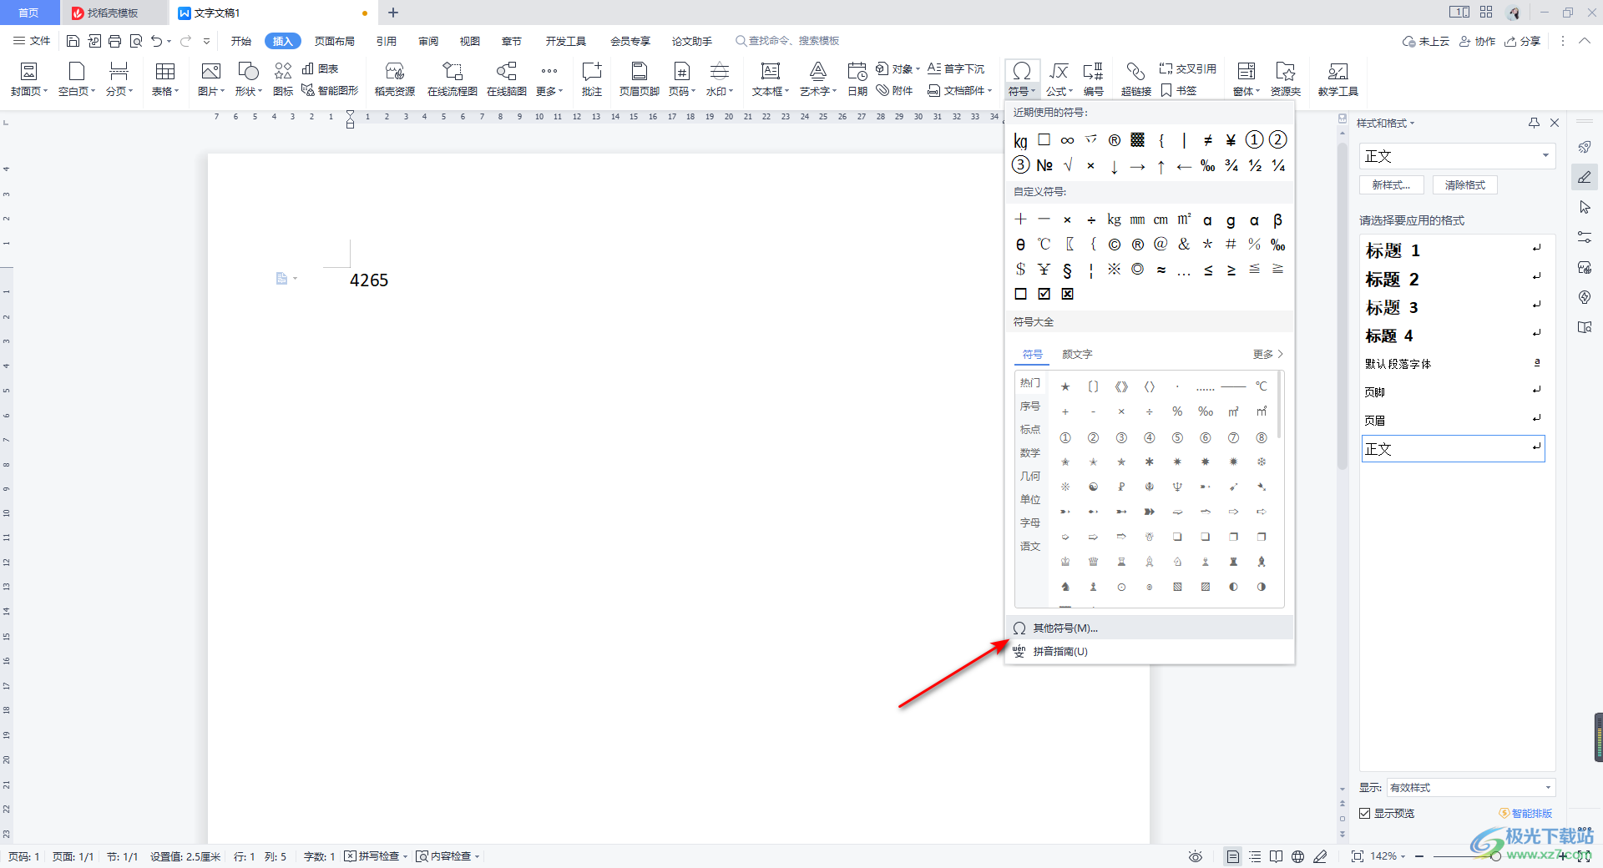
Task: Click the Clear Format (清除格式) button
Action: point(1465,185)
